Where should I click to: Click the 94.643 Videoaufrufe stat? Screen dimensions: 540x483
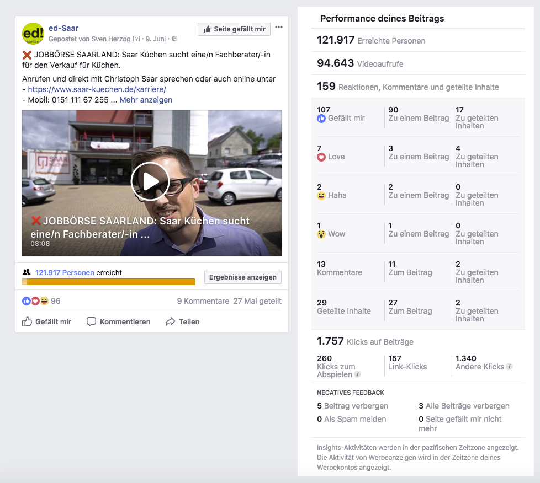click(x=360, y=63)
